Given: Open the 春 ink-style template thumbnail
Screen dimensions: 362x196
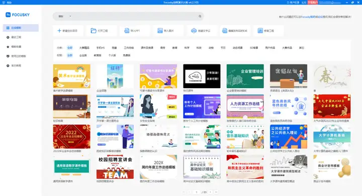Looking at the screenshot, I should pos(332,76).
